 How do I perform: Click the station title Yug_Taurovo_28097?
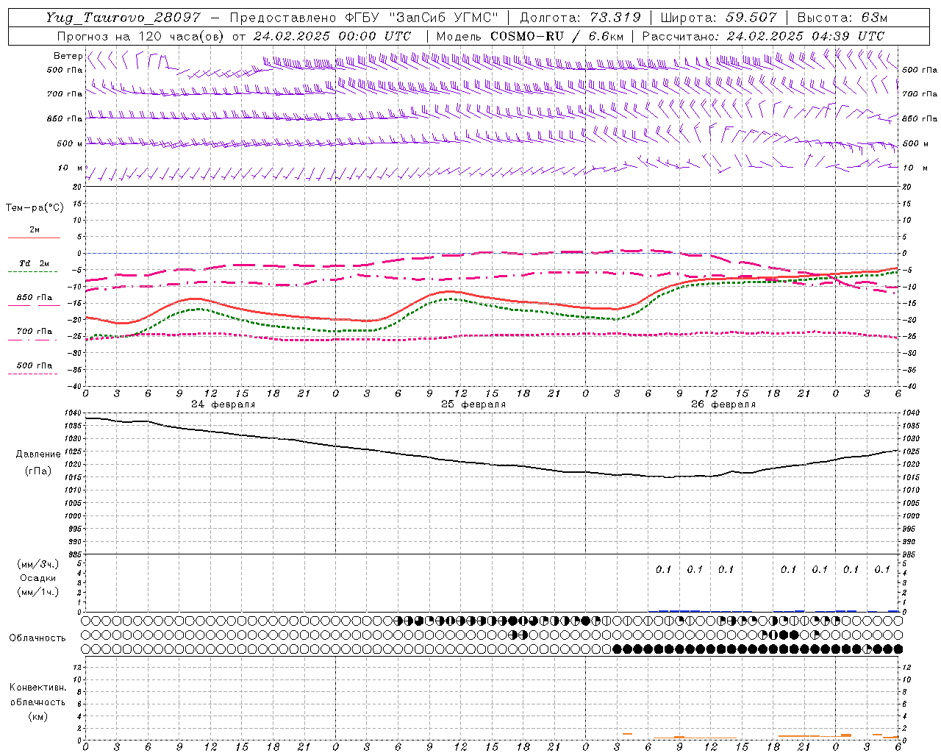click(123, 18)
